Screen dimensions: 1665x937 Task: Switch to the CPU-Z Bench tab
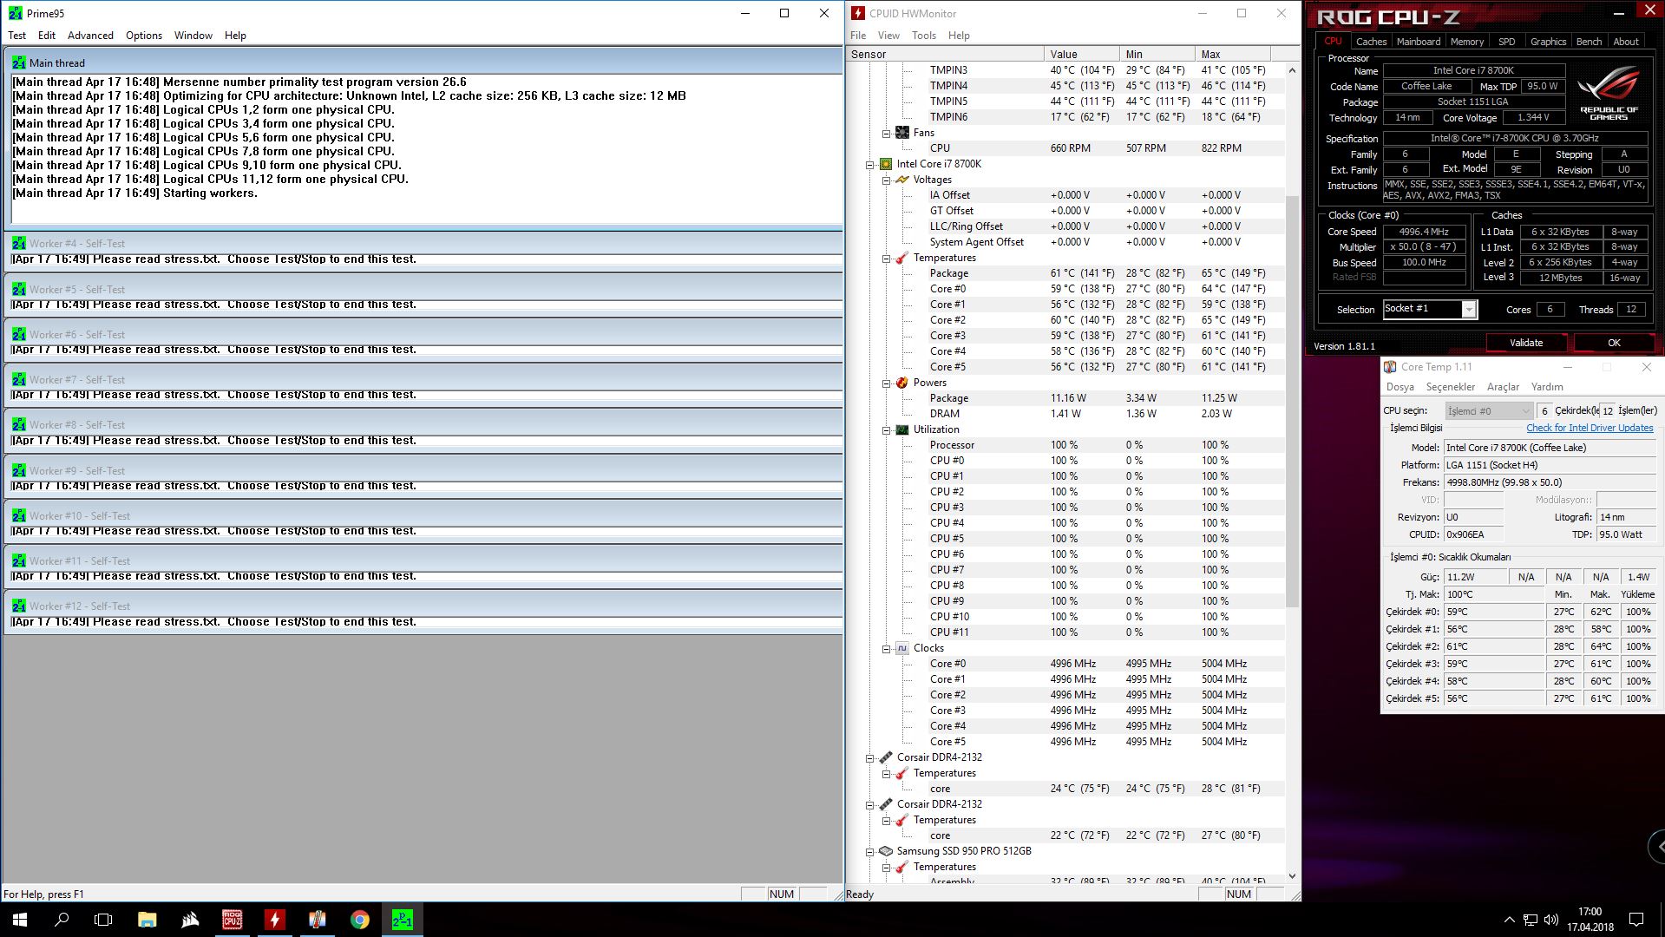point(1589,42)
